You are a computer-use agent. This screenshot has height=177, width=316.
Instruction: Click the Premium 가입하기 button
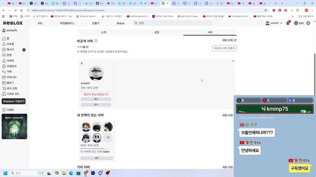pyautogui.click(x=14, y=101)
